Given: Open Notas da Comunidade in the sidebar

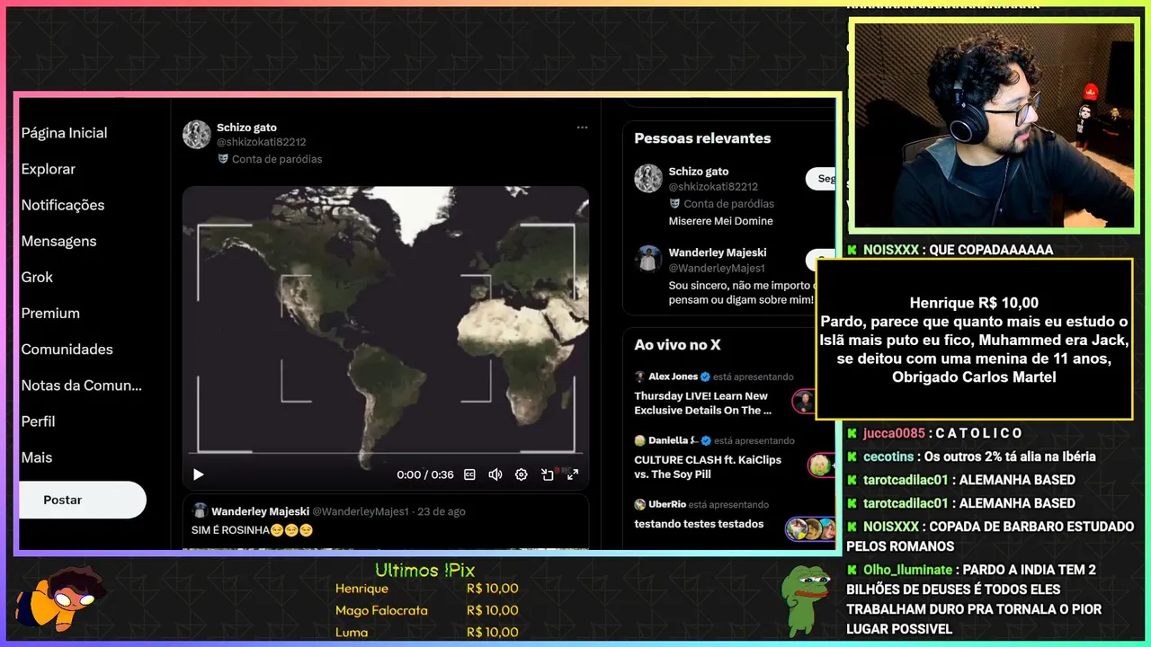Looking at the screenshot, I should tap(82, 385).
